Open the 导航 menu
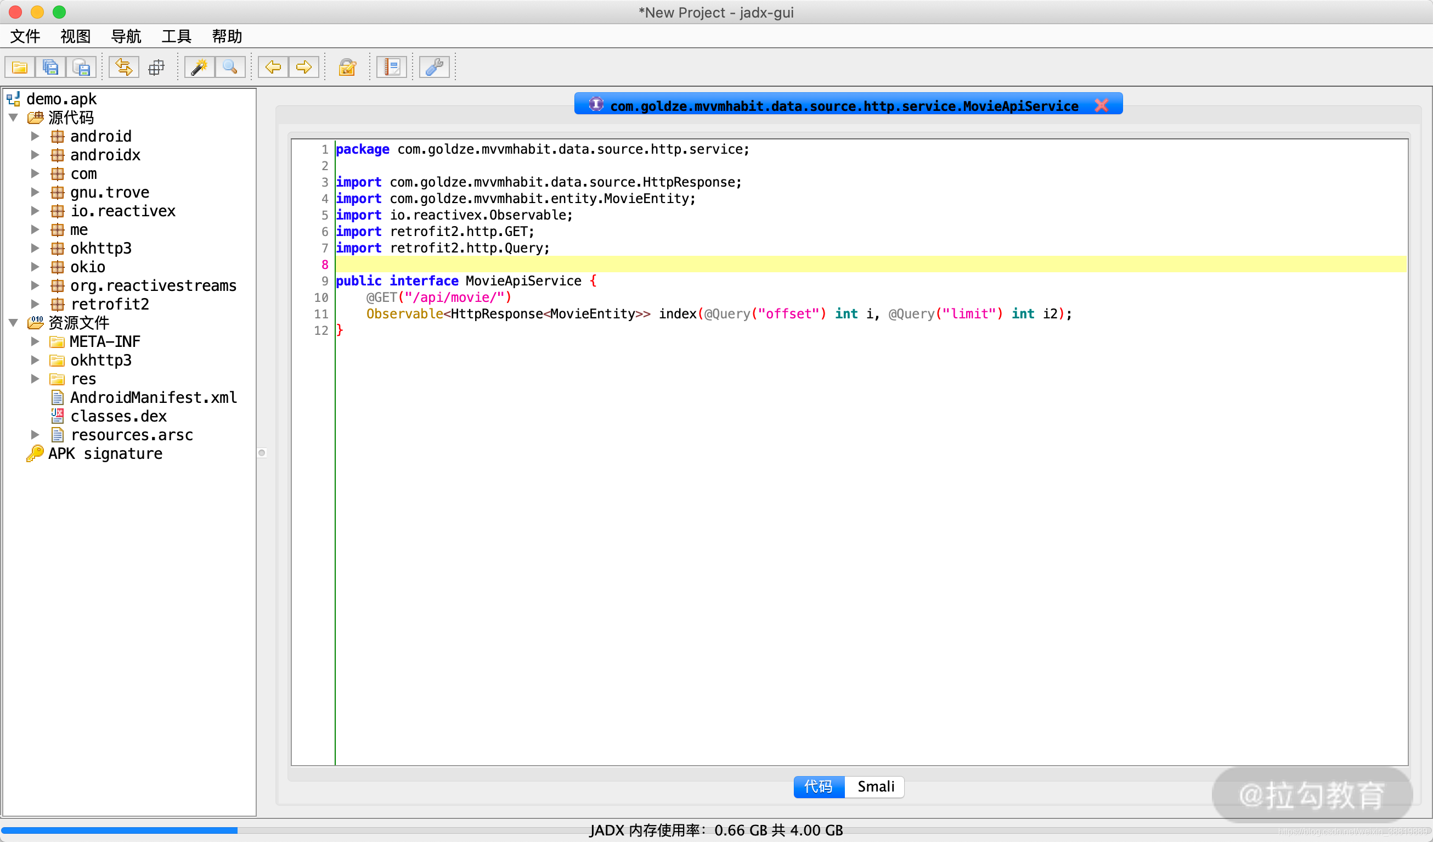The height and width of the screenshot is (842, 1433). [126, 36]
